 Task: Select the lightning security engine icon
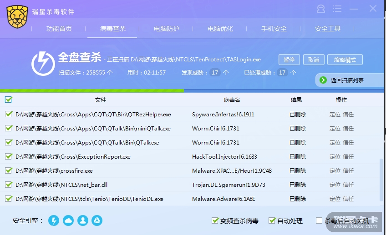point(54,220)
